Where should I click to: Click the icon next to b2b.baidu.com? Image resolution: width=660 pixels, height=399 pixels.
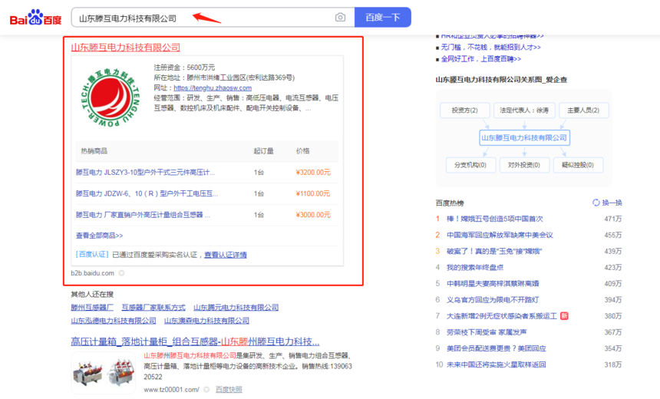tap(121, 273)
